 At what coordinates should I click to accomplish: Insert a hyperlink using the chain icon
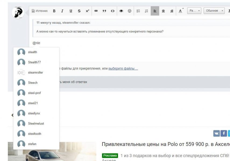click(x=96, y=11)
